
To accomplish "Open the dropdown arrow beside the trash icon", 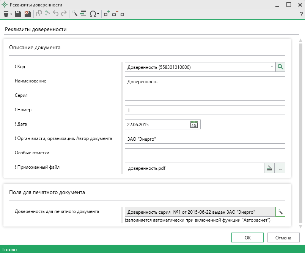I will [11, 14].
